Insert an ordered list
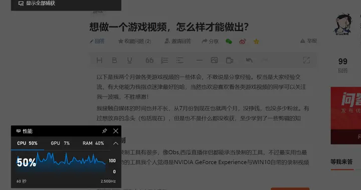 click(164, 60)
